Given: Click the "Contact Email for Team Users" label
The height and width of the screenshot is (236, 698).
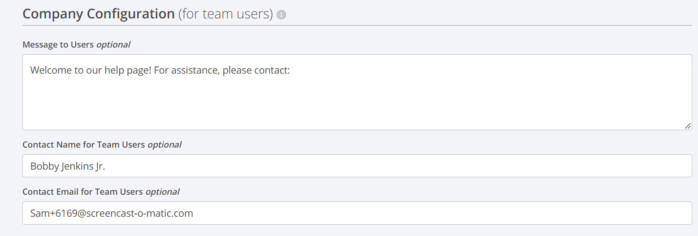Looking at the screenshot, I should (83, 192).
